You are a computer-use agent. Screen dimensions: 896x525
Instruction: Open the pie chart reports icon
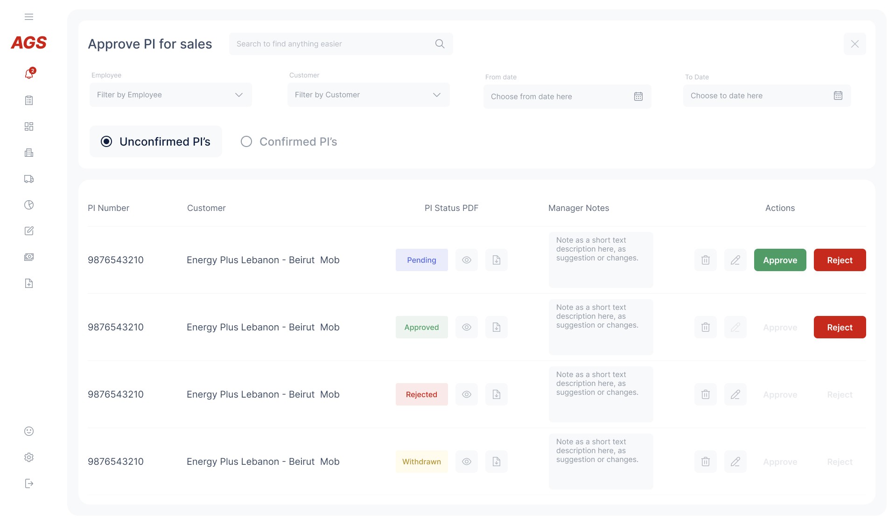tap(29, 205)
